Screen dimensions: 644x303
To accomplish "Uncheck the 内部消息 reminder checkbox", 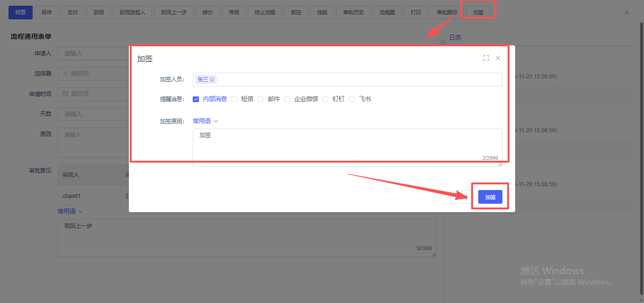I will coord(196,99).
